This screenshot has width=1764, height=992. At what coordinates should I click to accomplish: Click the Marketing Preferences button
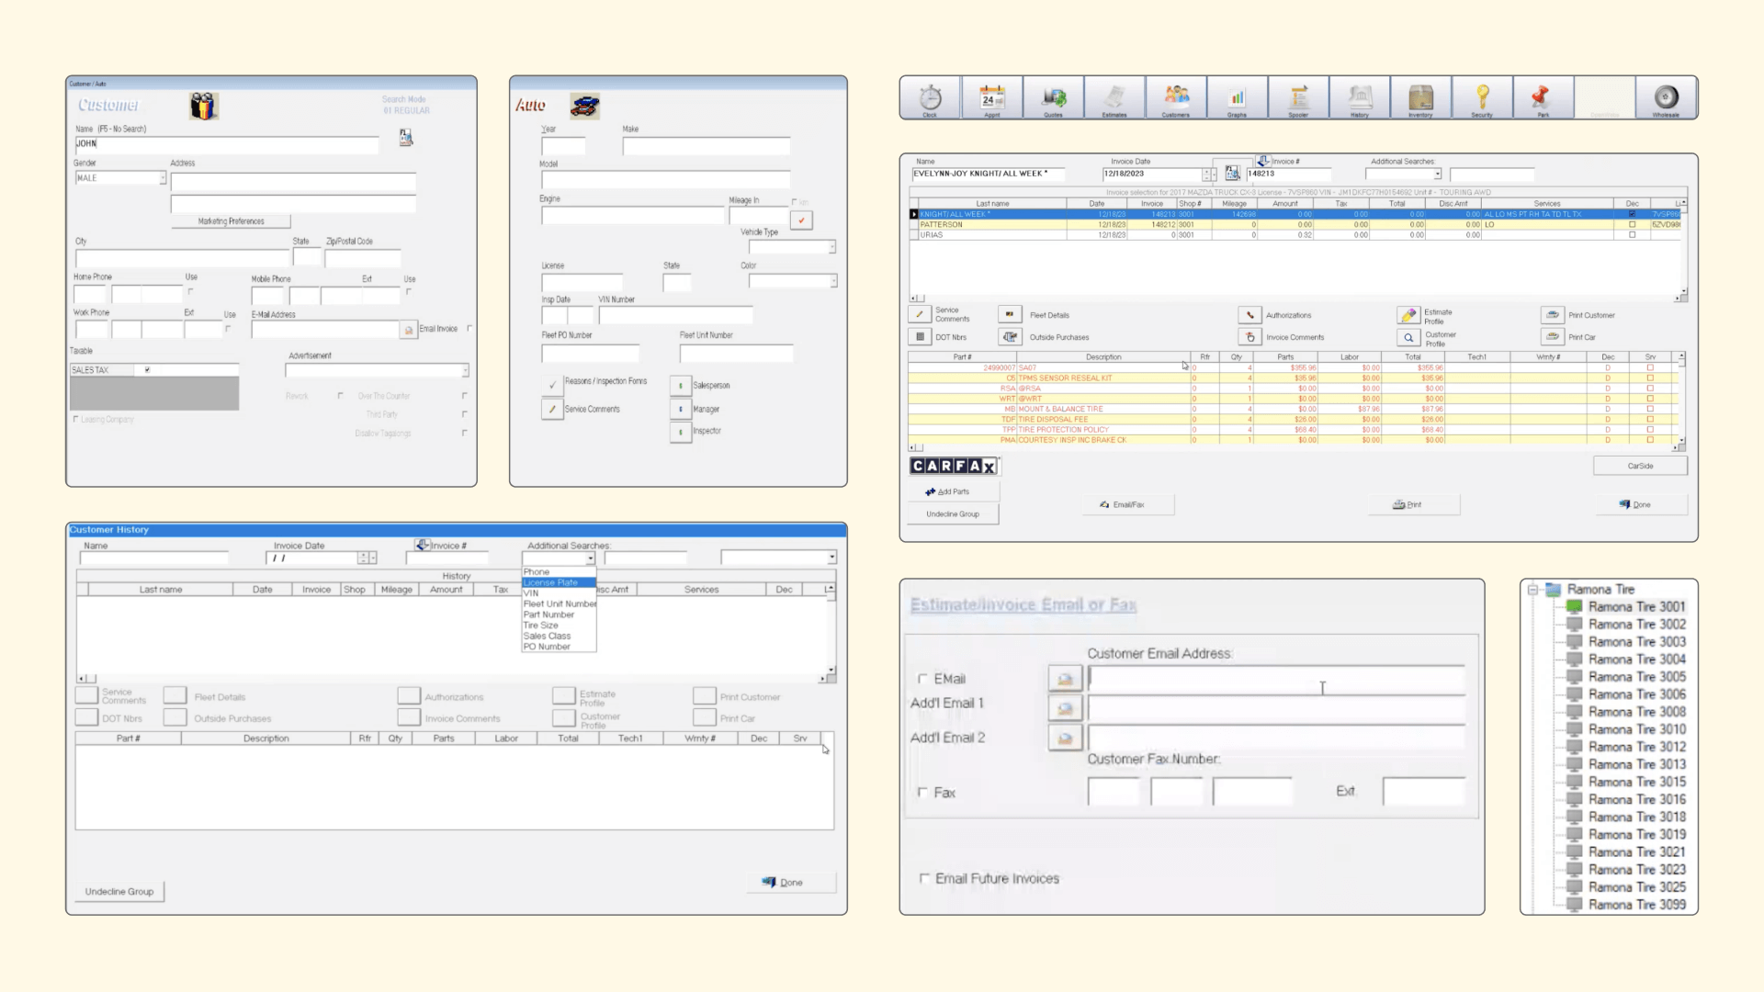click(231, 221)
